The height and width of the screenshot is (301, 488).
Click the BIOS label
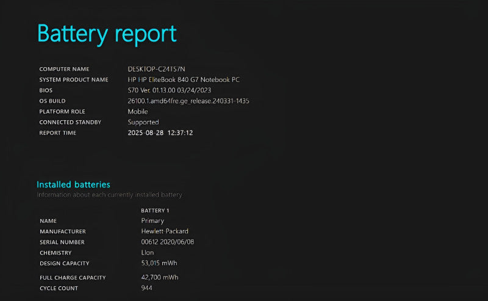(x=46, y=90)
